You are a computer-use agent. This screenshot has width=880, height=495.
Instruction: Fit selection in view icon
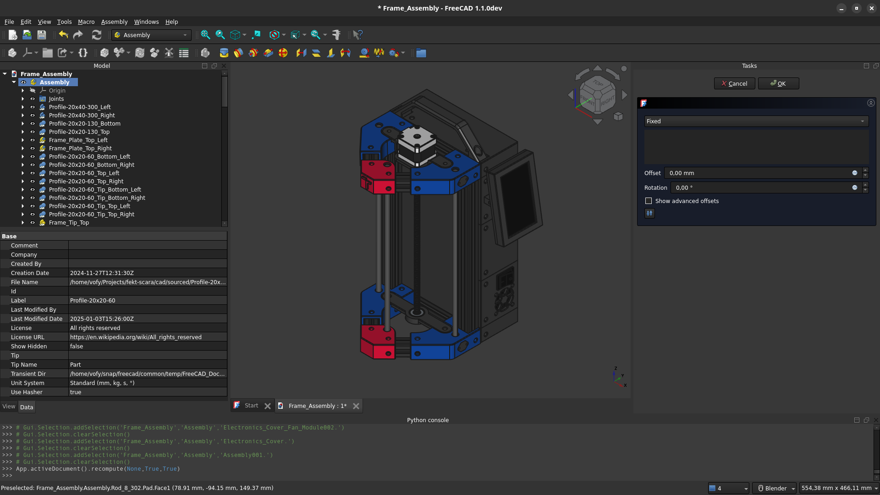(x=220, y=35)
